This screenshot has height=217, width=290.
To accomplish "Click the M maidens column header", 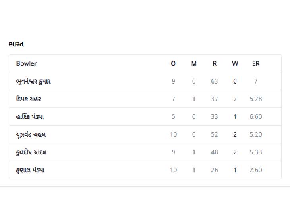I will point(193,63).
